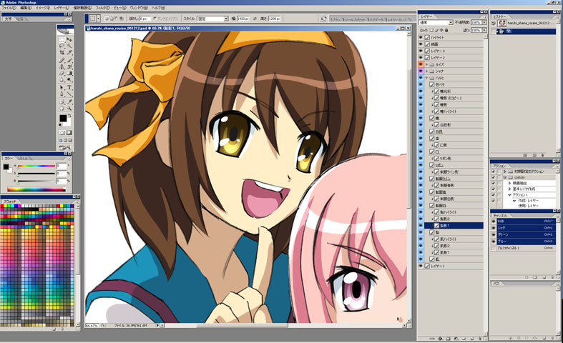Select the Type (T) tool
The image size is (563, 343).
coord(69,88)
